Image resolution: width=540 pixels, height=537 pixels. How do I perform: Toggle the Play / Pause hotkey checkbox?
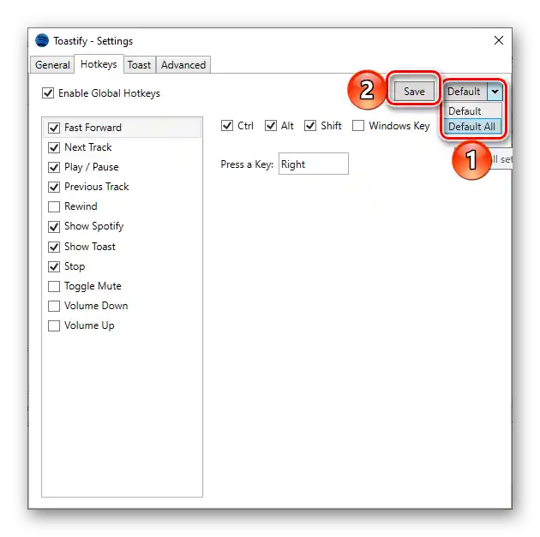click(x=54, y=168)
